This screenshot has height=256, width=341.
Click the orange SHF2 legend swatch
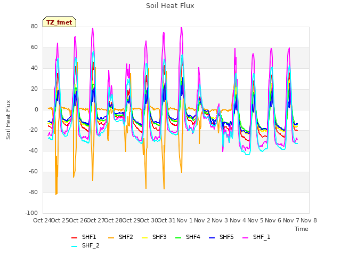(x=111, y=238)
